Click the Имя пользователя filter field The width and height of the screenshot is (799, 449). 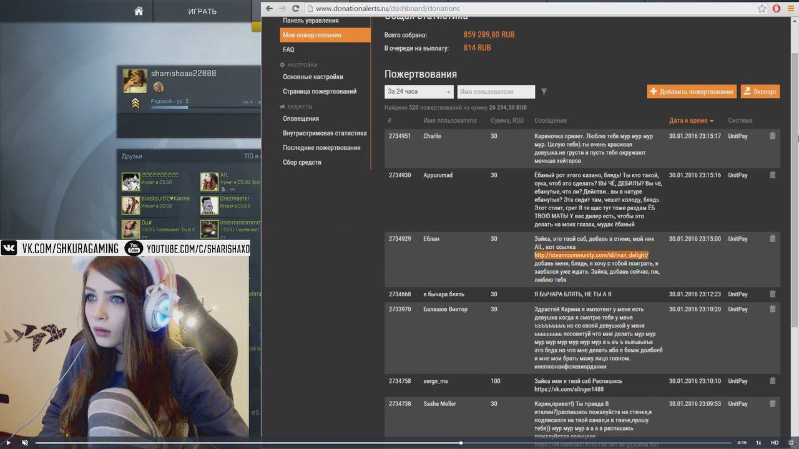click(496, 92)
